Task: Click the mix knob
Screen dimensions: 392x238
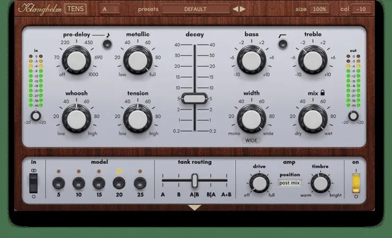Action: click(x=313, y=119)
